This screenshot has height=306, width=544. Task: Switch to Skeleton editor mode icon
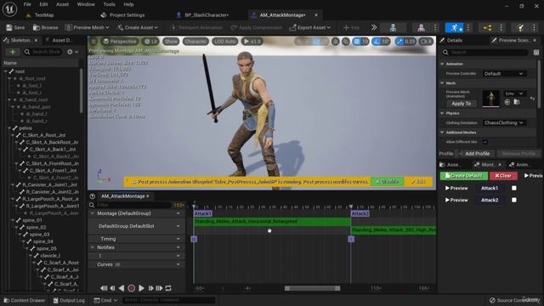pyautogui.click(x=393, y=28)
